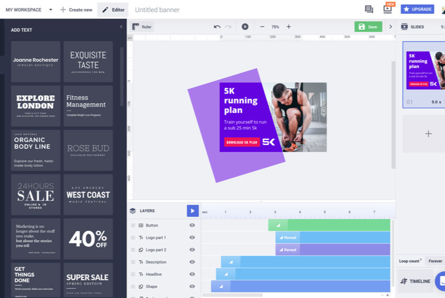Select the 40% OFF text preset
Image resolution: width=445 pixels, height=298 pixels.
tap(88, 239)
